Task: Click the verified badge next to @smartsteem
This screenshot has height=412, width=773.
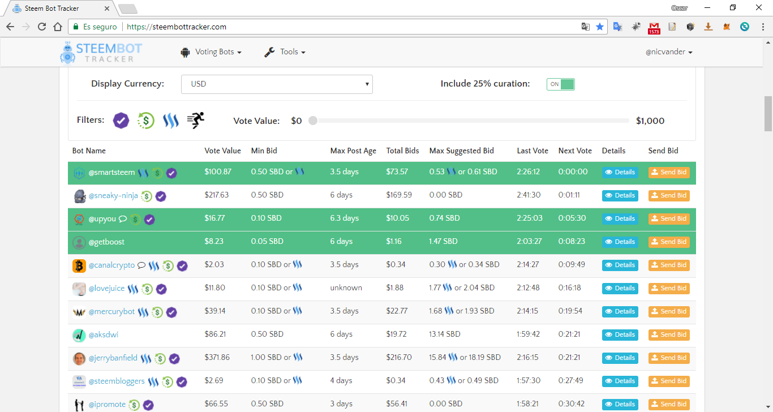Action: click(x=171, y=173)
